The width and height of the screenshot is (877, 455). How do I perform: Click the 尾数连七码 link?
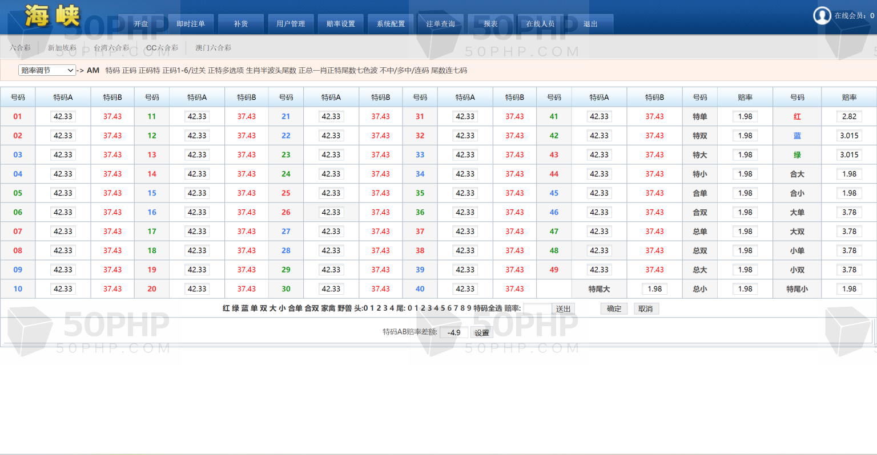(449, 71)
